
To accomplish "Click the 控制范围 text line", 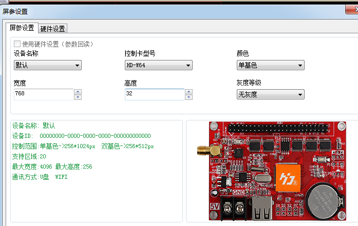I will pyautogui.click(x=83, y=146).
